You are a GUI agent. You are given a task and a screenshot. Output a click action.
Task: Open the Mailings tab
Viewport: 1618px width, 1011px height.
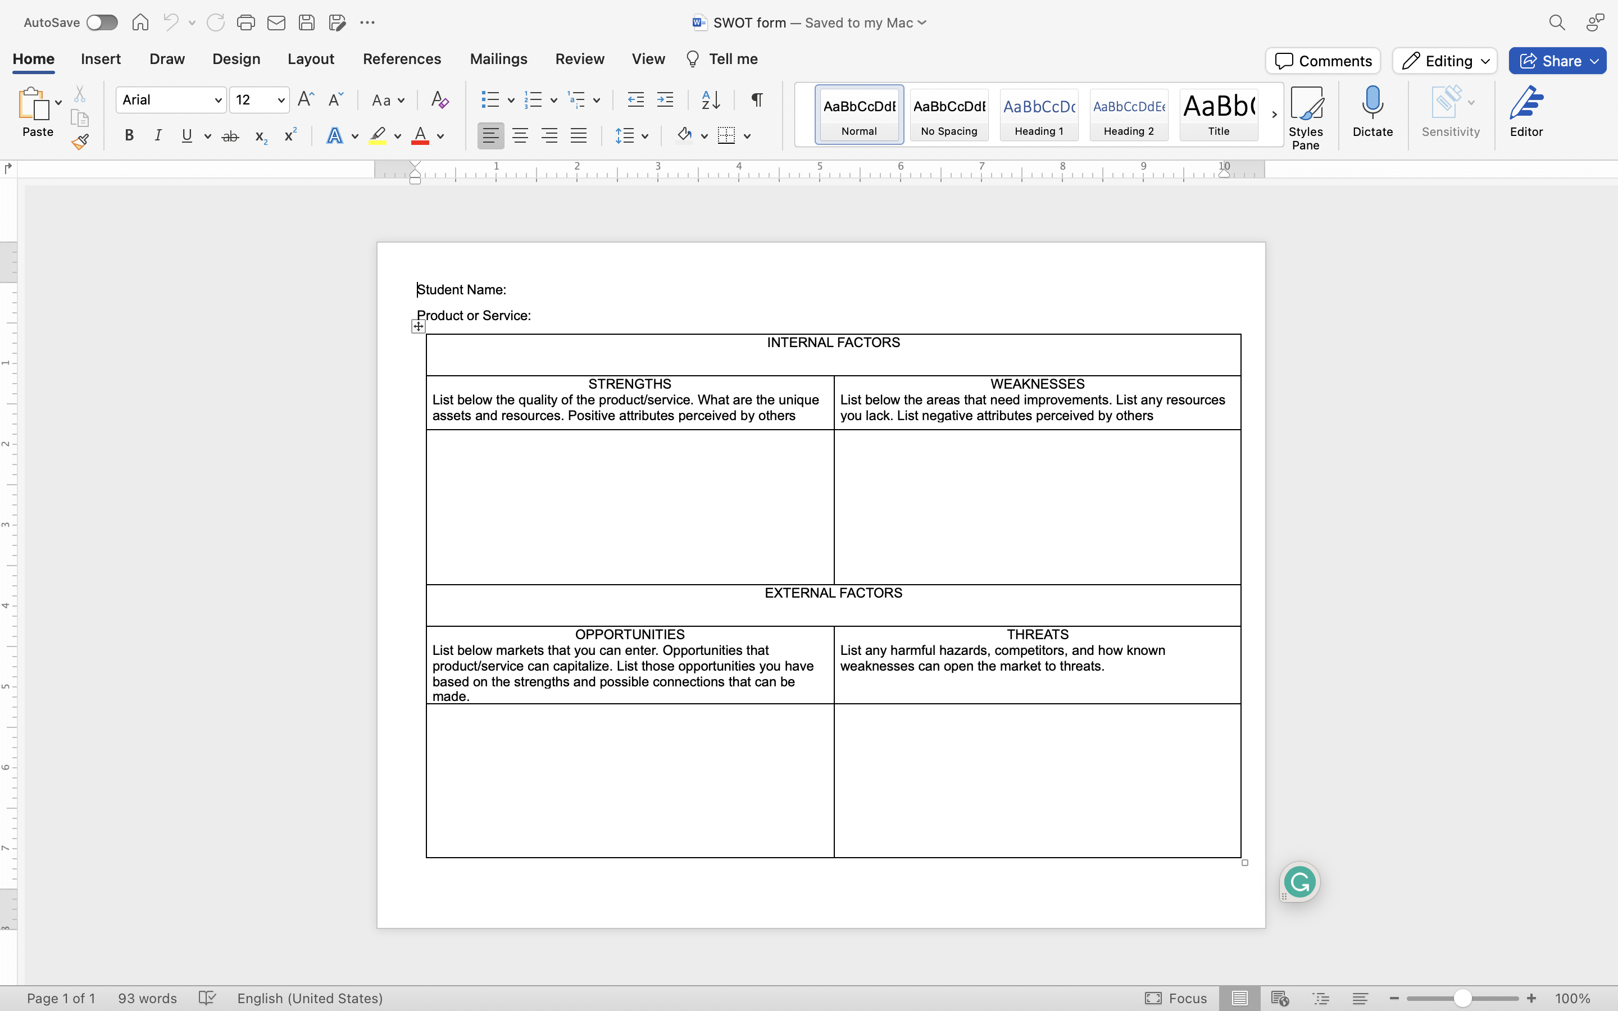[498, 59]
